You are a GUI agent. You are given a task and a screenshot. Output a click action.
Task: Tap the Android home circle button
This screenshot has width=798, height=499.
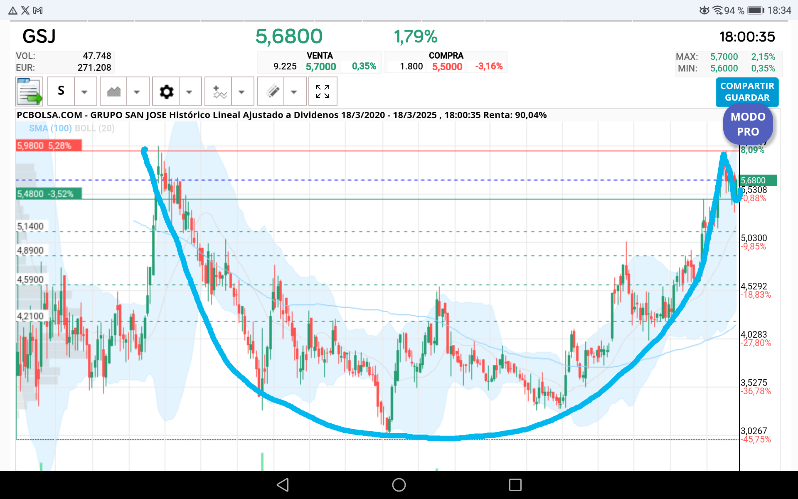click(x=399, y=485)
